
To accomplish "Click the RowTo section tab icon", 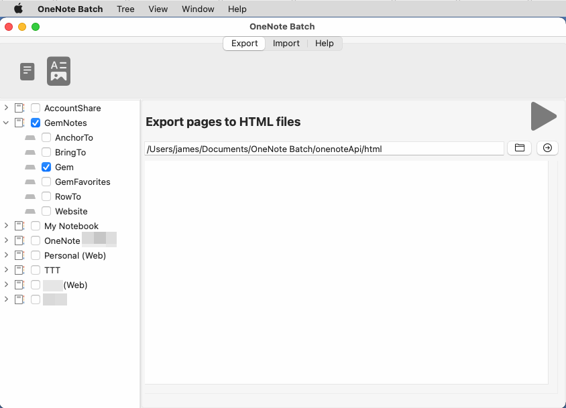I will [30, 196].
